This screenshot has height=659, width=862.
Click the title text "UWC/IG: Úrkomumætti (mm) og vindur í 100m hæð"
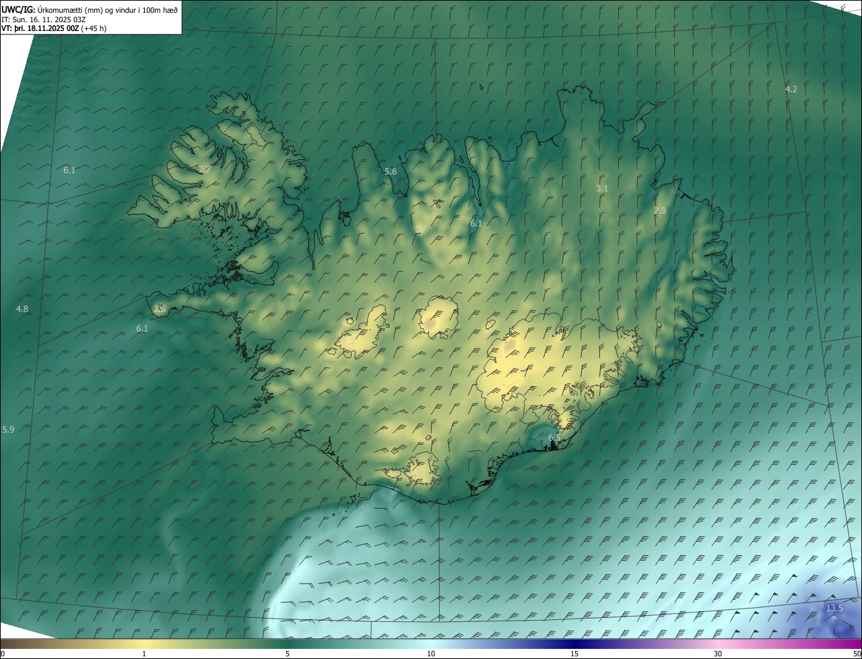click(x=90, y=9)
